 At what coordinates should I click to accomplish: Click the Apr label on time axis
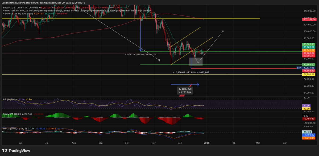285,143
